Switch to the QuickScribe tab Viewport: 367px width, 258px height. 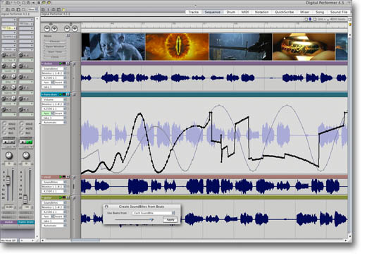pyautogui.click(x=284, y=12)
